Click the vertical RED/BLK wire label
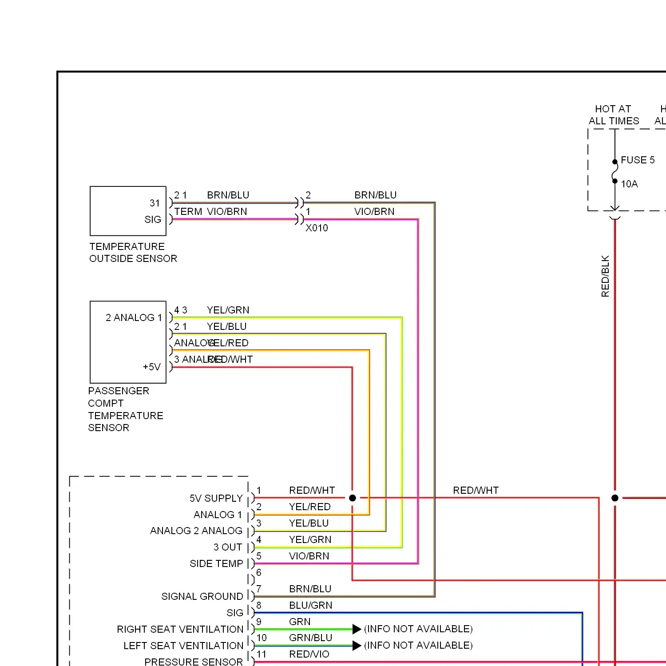The image size is (666, 666). [605, 276]
